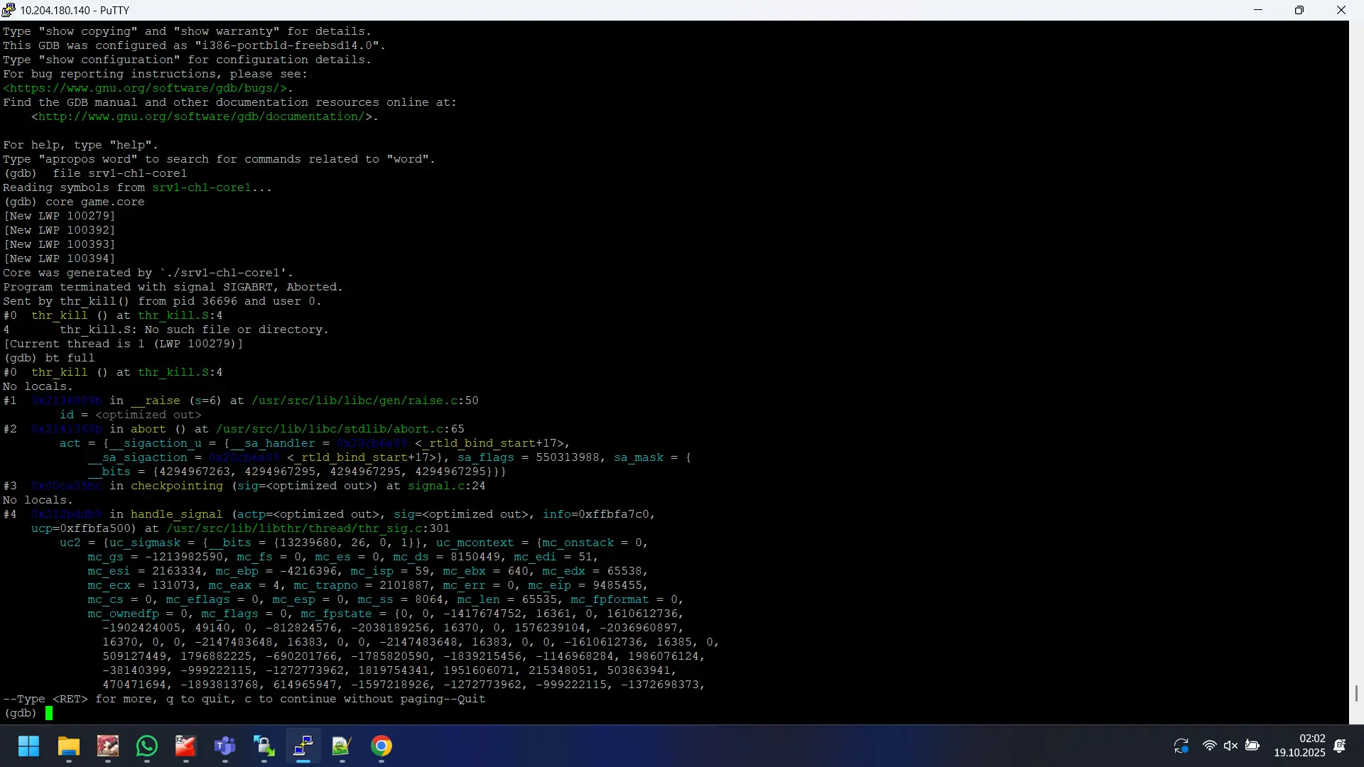
Task: Open Google Chrome from the taskbar
Action: [381, 746]
